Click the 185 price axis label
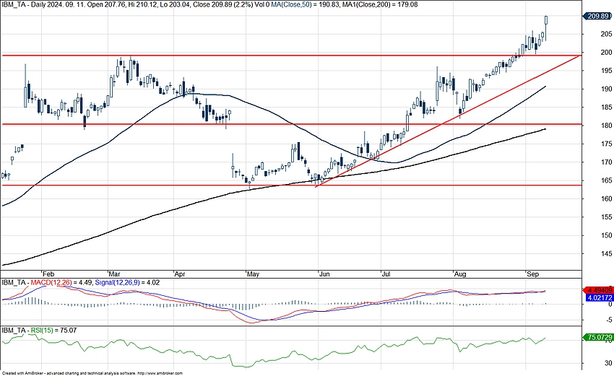 pyautogui.click(x=606, y=108)
